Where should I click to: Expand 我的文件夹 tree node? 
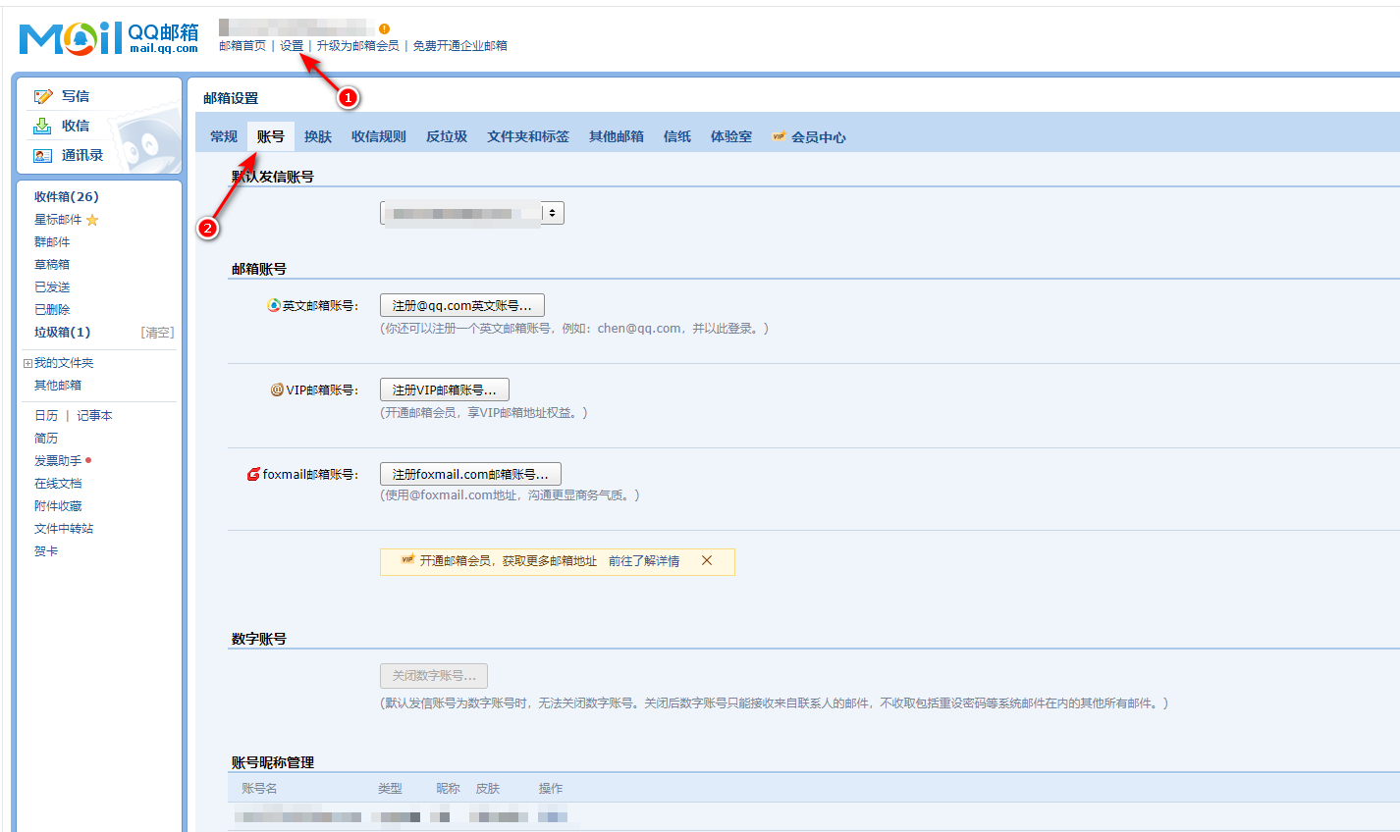tap(27, 363)
